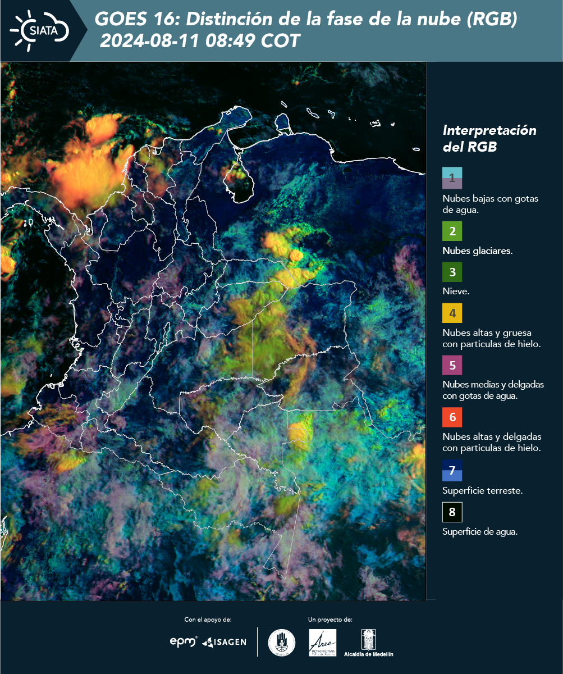
Task: Select magenta legend swatch 5
Action: click(452, 365)
